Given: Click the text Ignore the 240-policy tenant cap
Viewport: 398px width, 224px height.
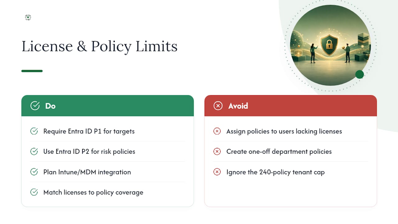Looking at the screenshot, I should 275,172.
